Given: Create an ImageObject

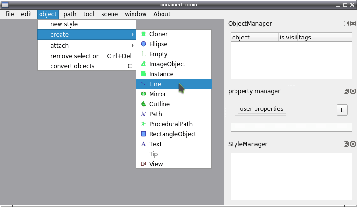Looking at the screenshot, I should pyautogui.click(x=173, y=64).
